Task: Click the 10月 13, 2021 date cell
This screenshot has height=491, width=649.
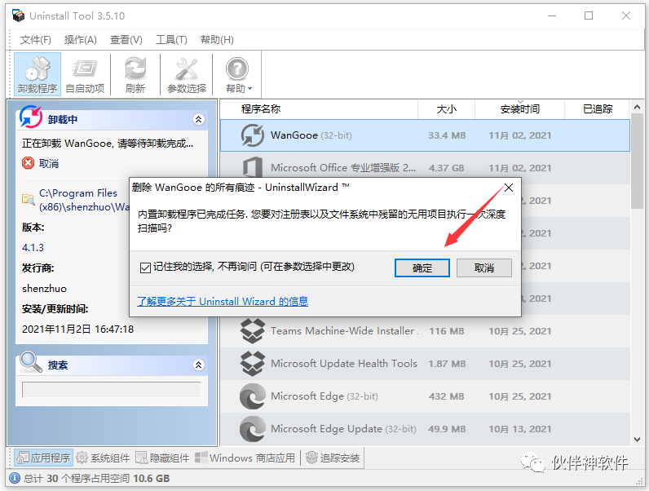Action: (x=520, y=429)
